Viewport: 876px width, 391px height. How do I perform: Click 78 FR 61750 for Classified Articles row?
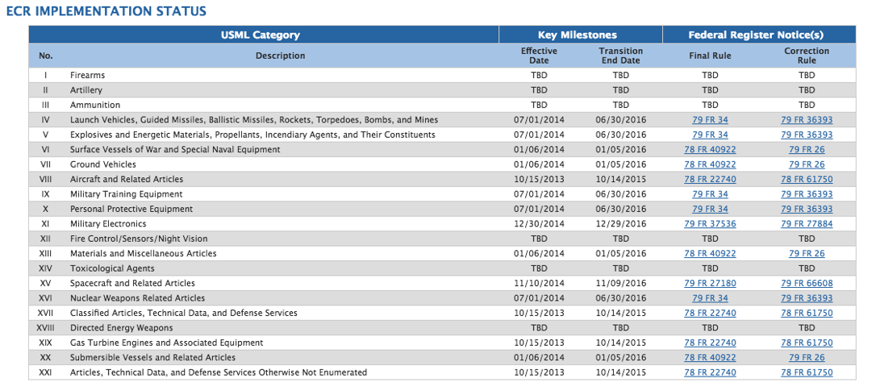807,313
